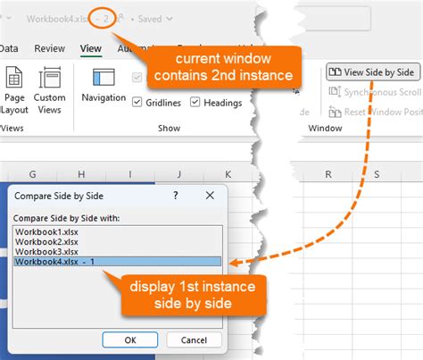The height and width of the screenshot is (360, 423).
Task: Select Workbook2.xlsx in the list
Action: tap(118, 242)
